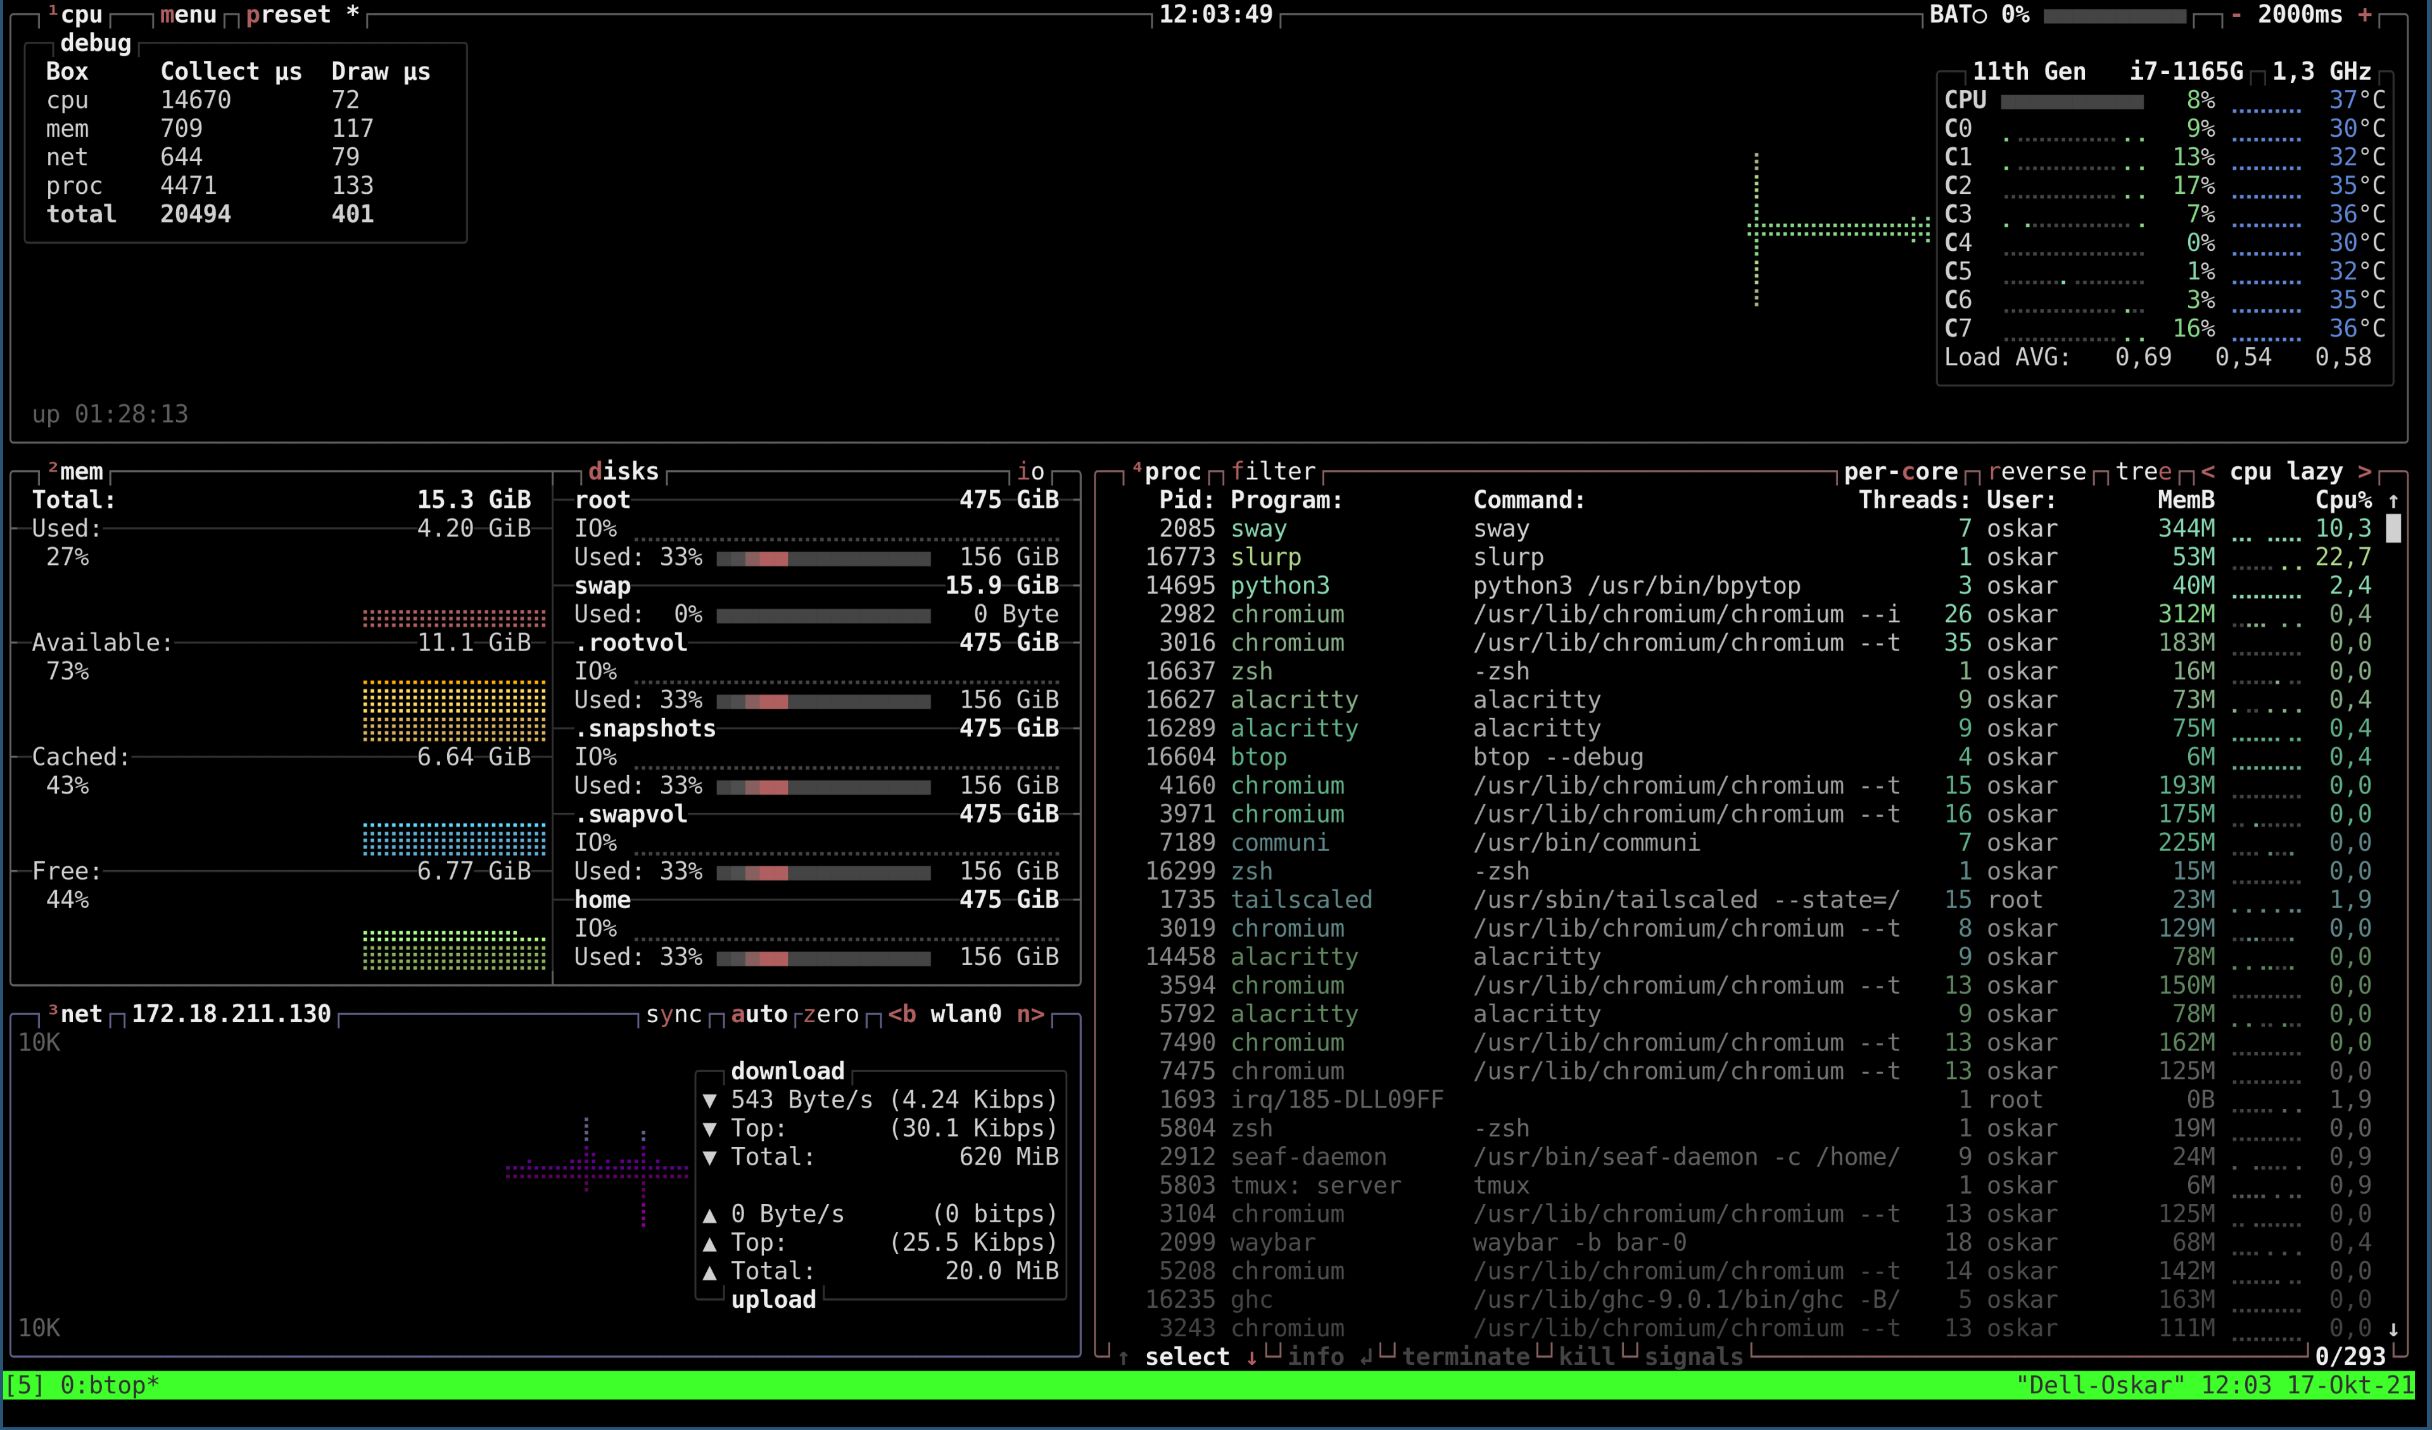Switch to previous network interface with b
Viewport: 2432px width, 1430px height.
point(902,1014)
